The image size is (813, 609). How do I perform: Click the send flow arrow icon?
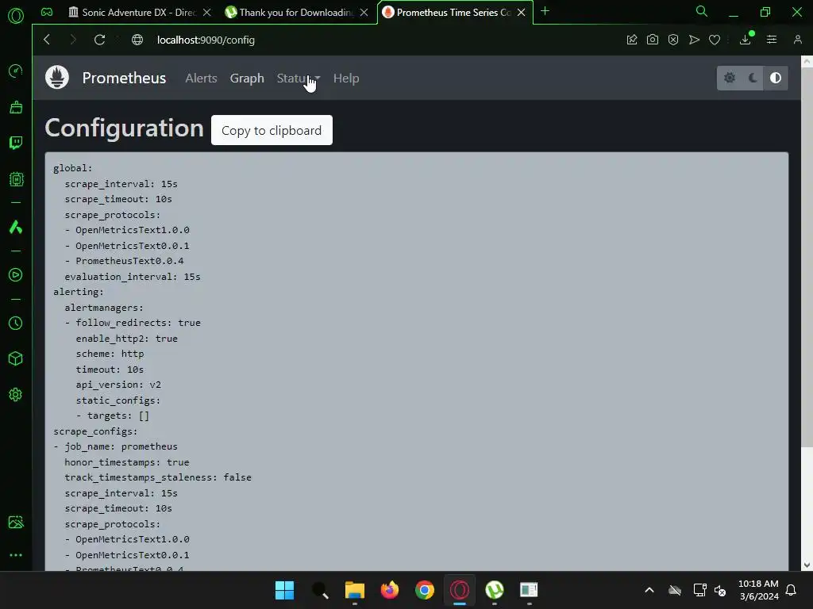[694, 40]
